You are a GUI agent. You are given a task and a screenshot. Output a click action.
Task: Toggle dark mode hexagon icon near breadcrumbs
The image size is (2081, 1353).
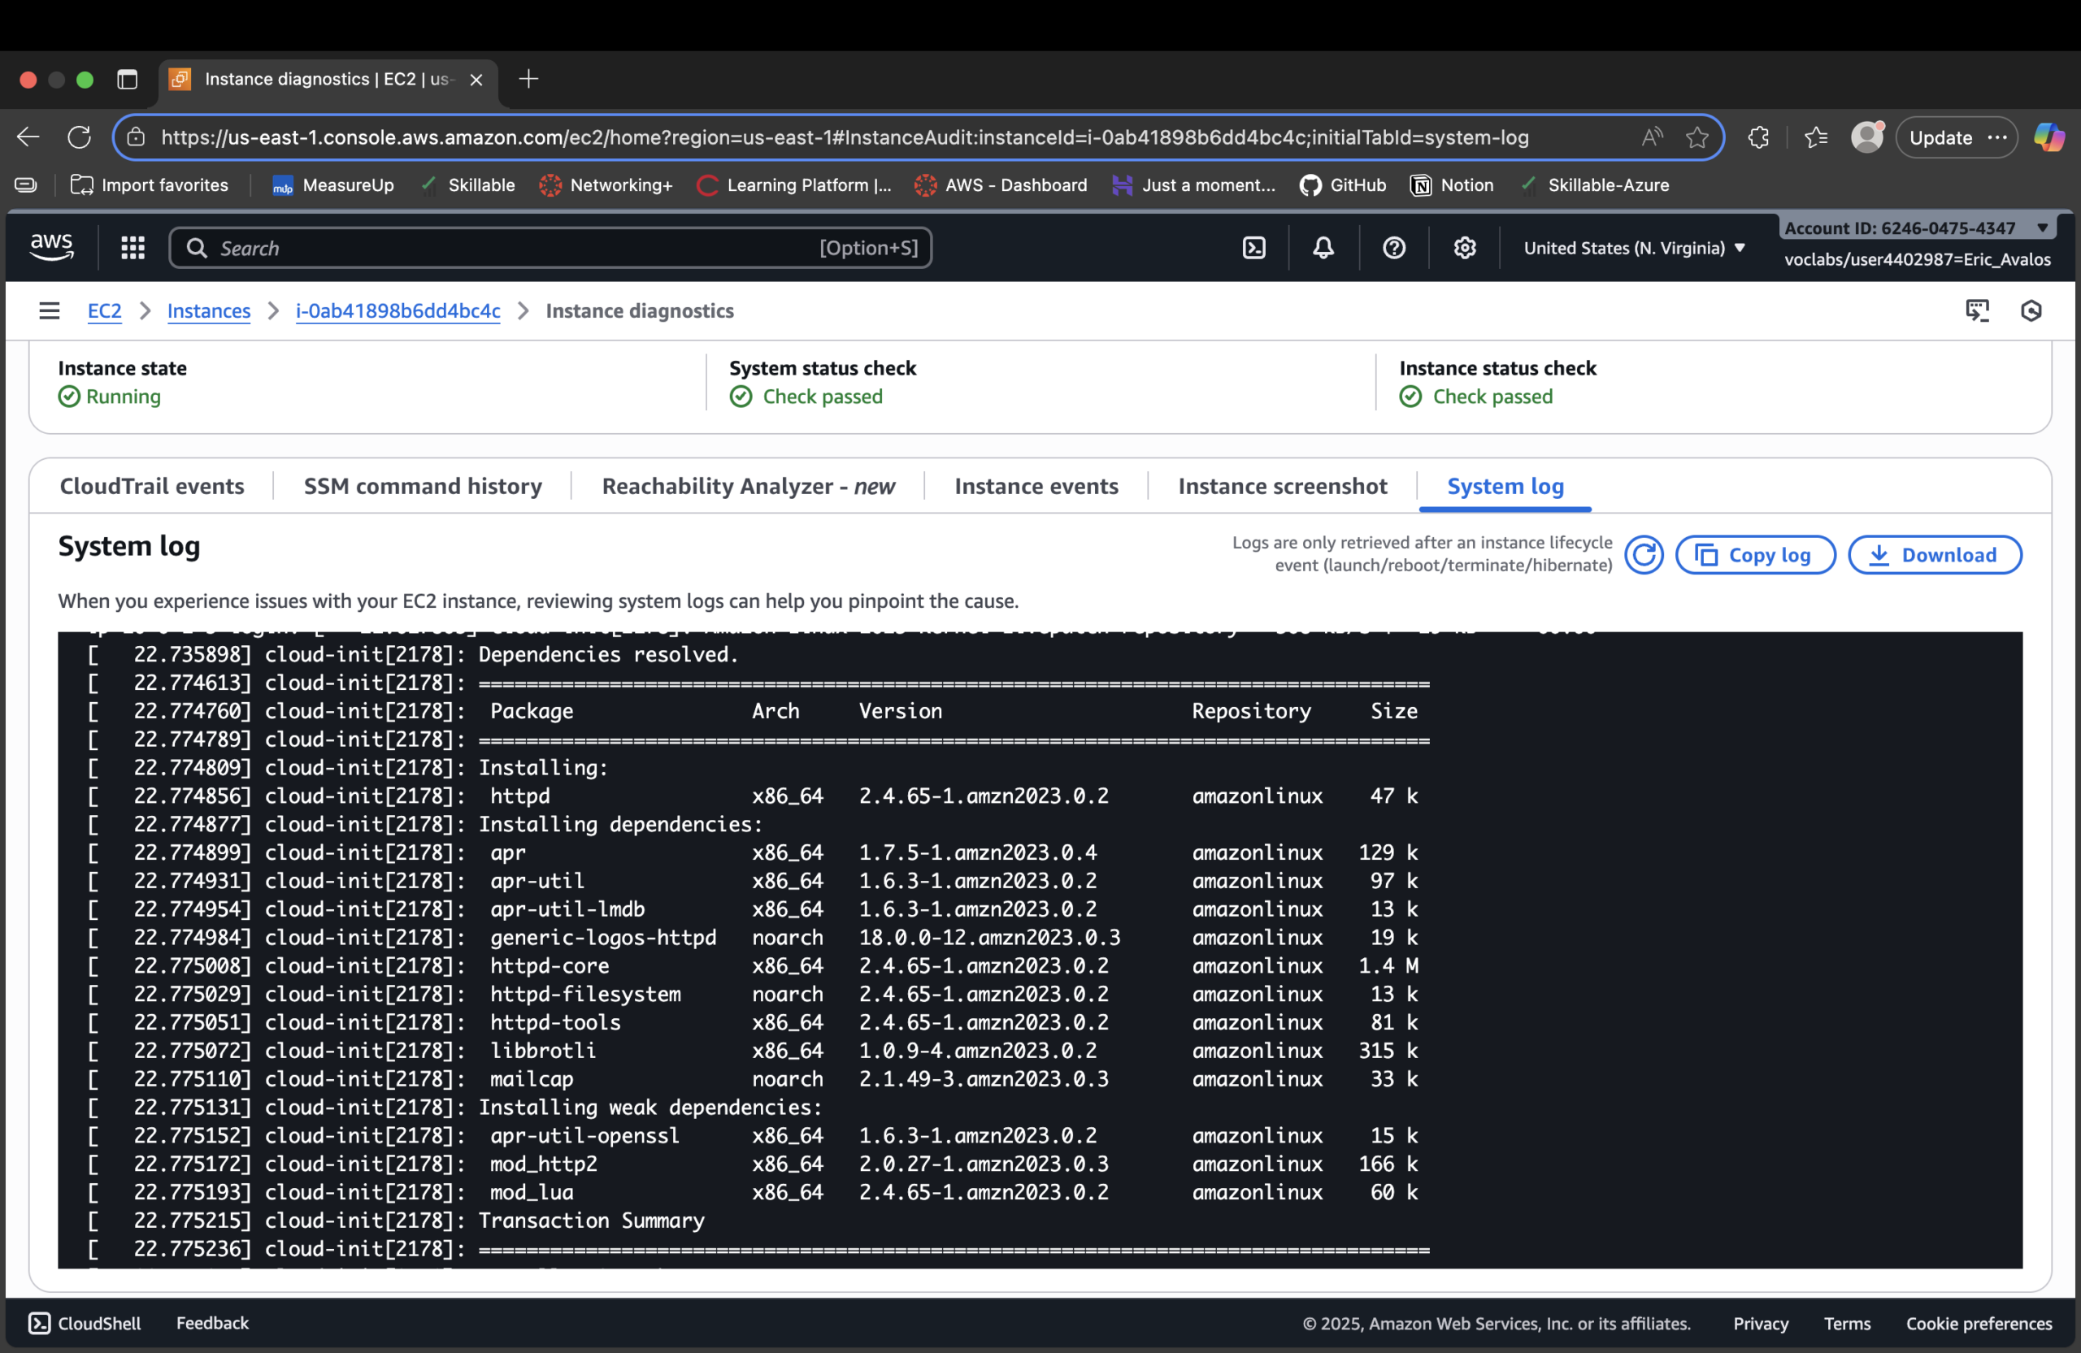[2032, 310]
